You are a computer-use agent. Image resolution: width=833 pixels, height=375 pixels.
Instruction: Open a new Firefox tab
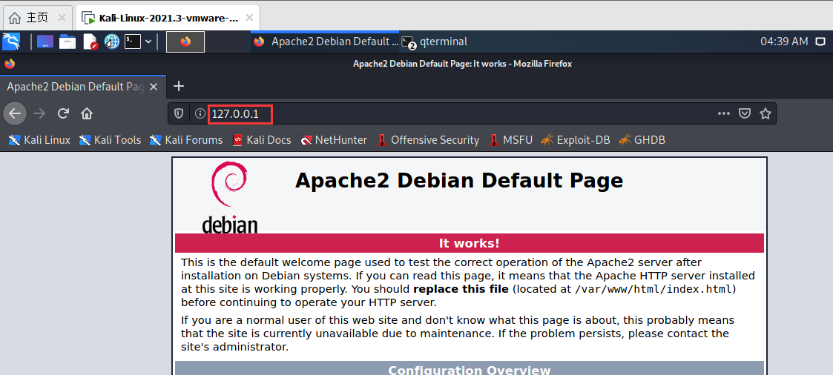(x=179, y=86)
